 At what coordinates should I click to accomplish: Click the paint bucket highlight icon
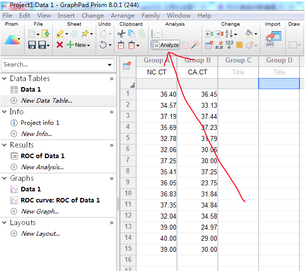(x=249, y=34)
